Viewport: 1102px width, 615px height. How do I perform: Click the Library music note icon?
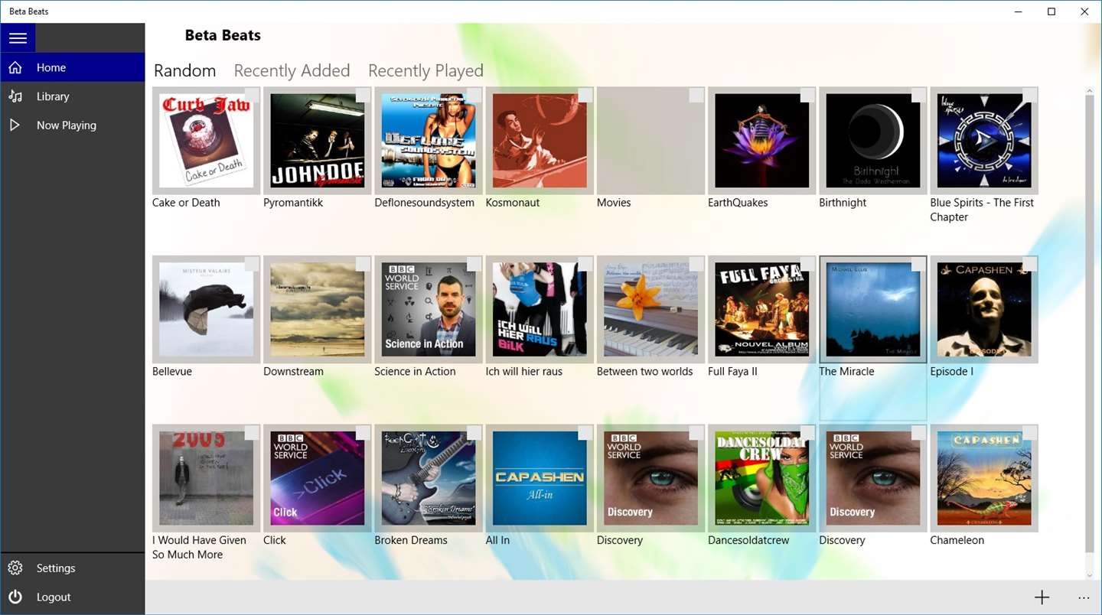[x=15, y=96]
